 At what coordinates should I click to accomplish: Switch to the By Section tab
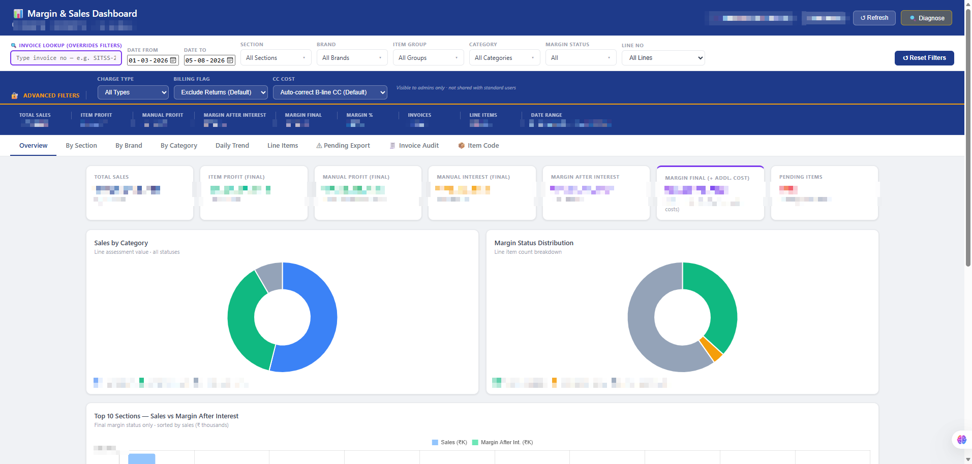coord(81,146)
